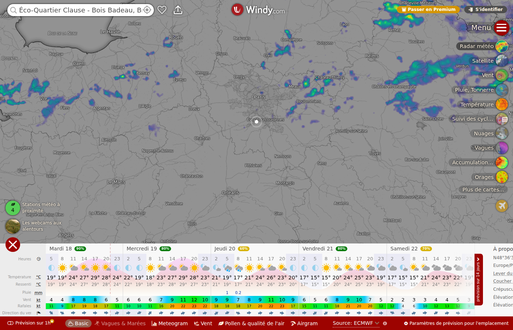
Task: Toggle the Température unit °C
Action: (38, 277)
